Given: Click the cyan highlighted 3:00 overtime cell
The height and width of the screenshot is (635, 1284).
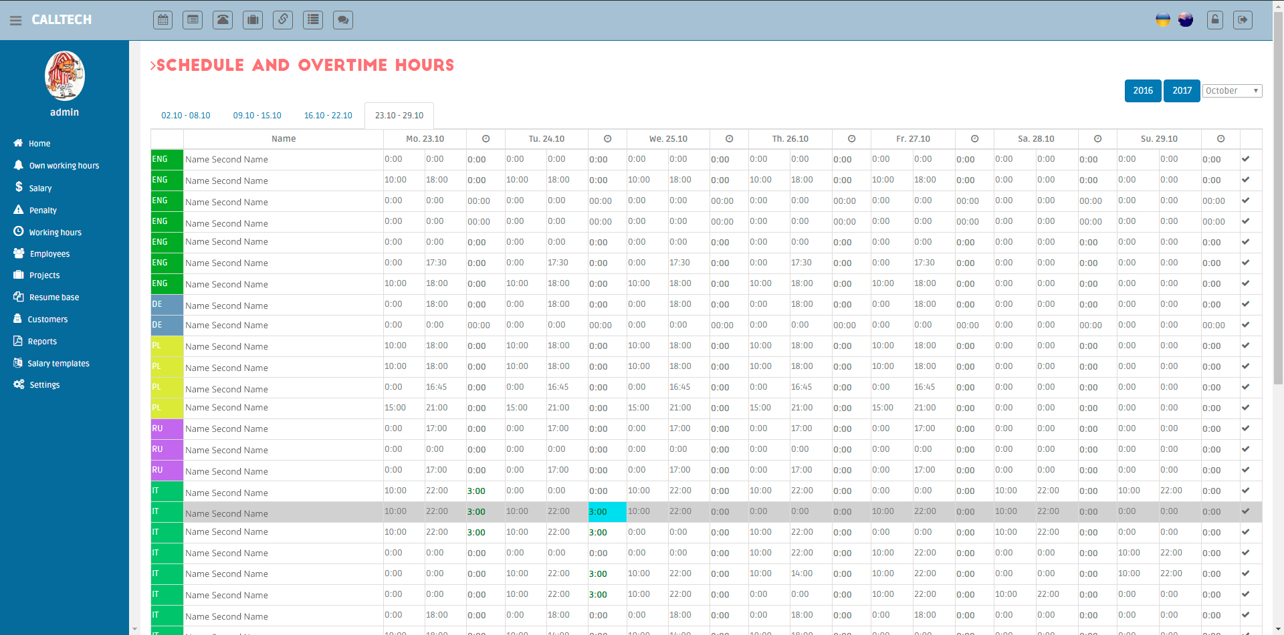Looking at the screenshot, I should (607, 512).
